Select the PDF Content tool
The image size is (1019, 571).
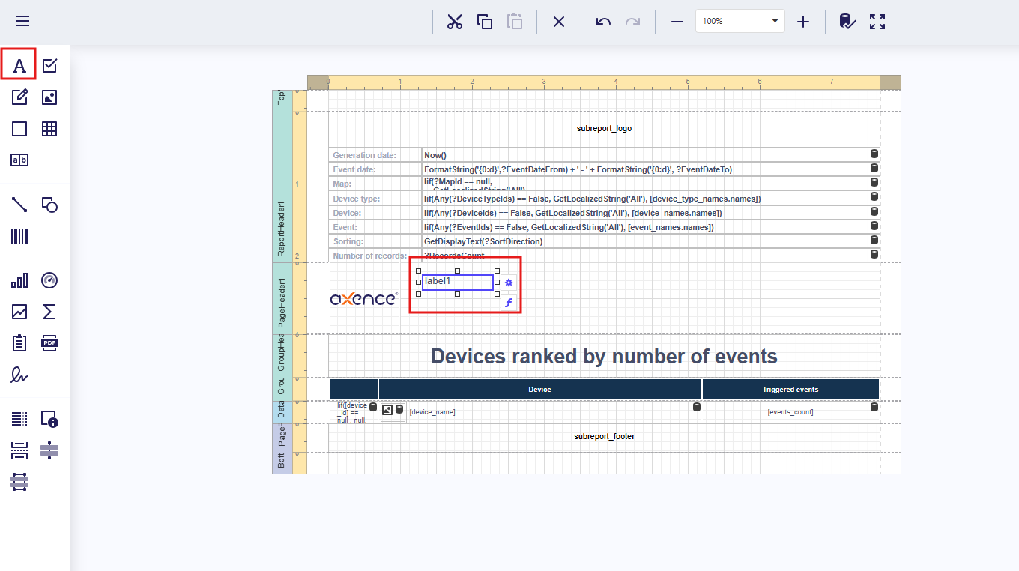[x=49, y=343]
